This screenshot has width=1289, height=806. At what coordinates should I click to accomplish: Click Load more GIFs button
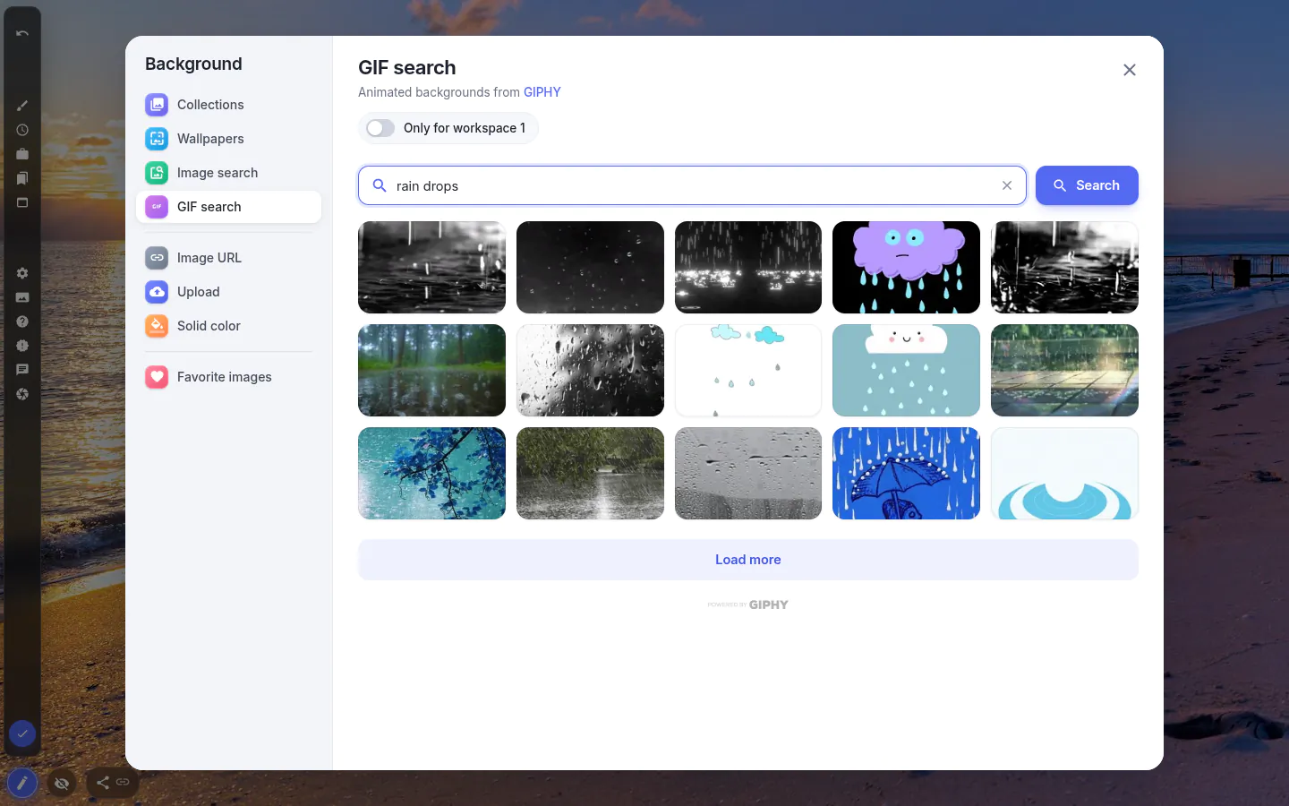[748, 560]
